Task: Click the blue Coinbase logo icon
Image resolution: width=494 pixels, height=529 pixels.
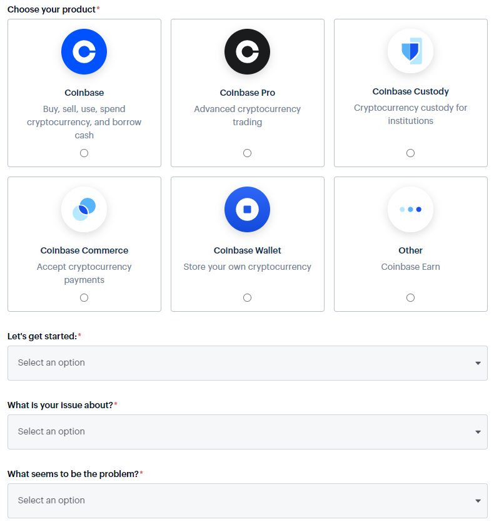Action: [84, 52]
